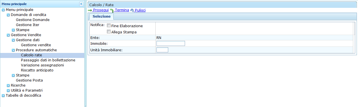Click the green arrow Prosegui icon

(x=90, y=10)
